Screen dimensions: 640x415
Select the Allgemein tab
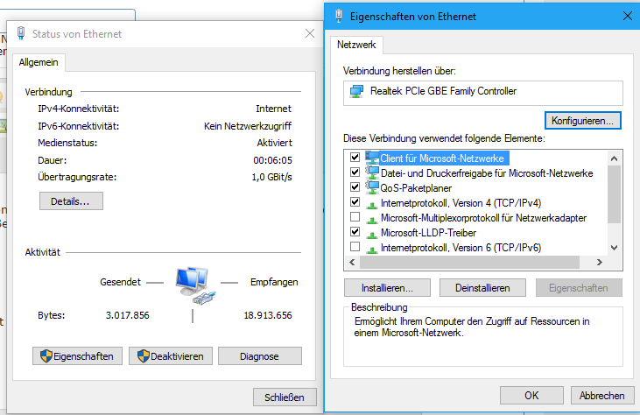[39, 62]
